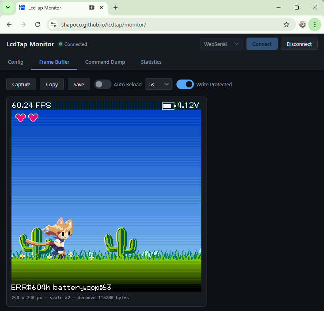Click the Disconnect button
Viewport: 324px width, 311px height.
pyautogui.click(x=299, y=44)
